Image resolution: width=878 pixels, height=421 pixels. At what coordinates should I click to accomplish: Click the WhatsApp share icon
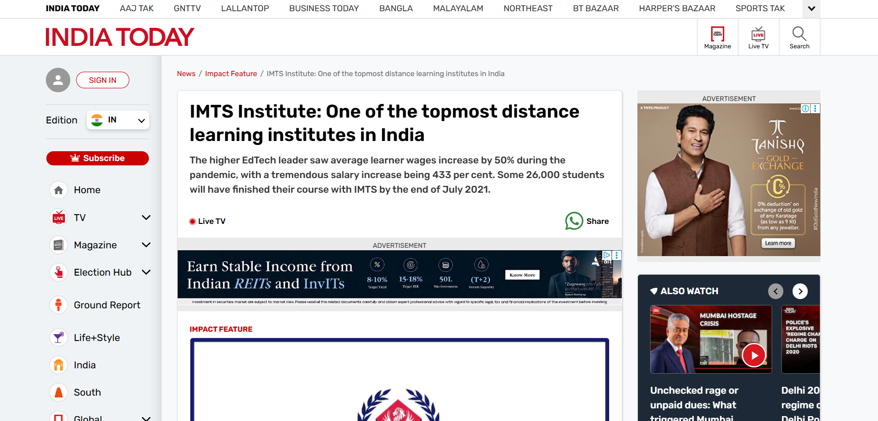coord(574,221)
